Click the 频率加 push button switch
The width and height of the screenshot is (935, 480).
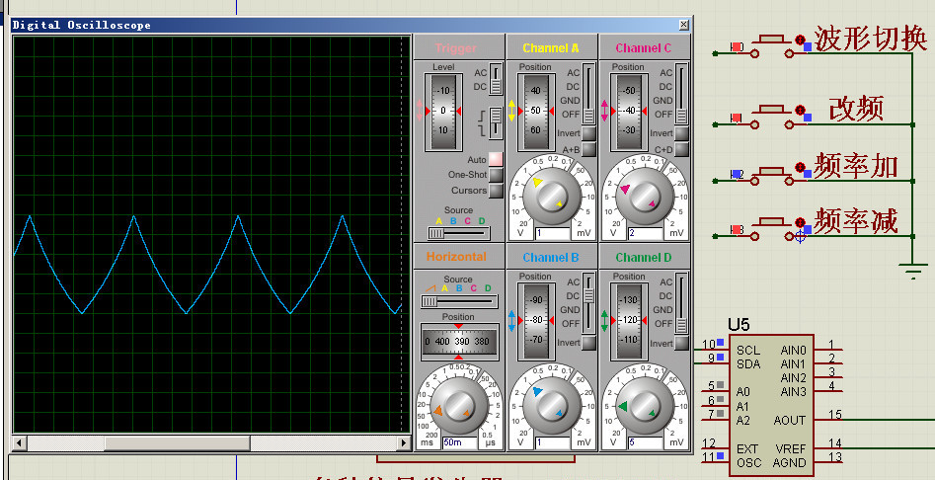pos(774,174)
